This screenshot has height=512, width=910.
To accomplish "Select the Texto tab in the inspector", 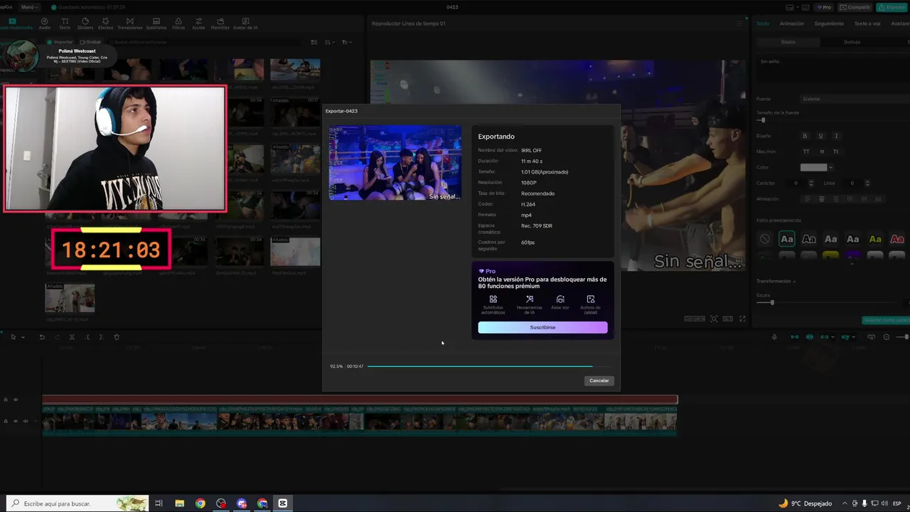I will 763,23.
